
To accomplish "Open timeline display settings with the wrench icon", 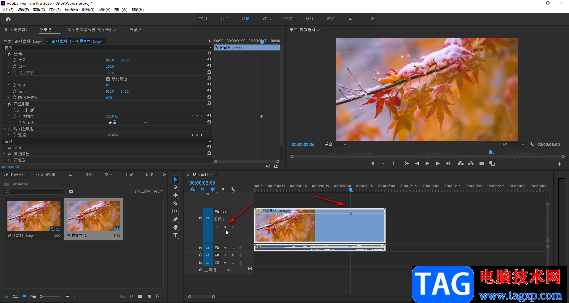I will pos(233,189).
